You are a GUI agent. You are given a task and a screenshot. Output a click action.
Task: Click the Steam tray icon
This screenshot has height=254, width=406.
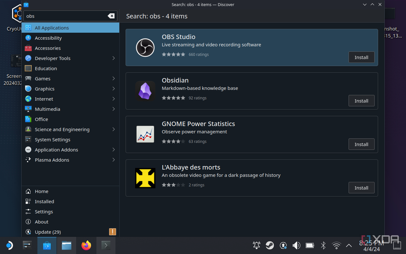[270, 245]
